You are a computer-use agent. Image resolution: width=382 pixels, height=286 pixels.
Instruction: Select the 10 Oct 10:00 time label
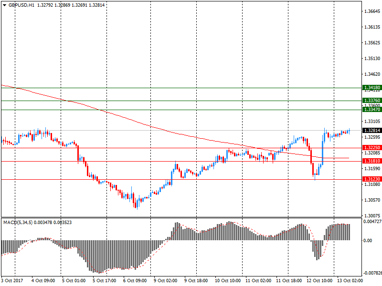228,281
